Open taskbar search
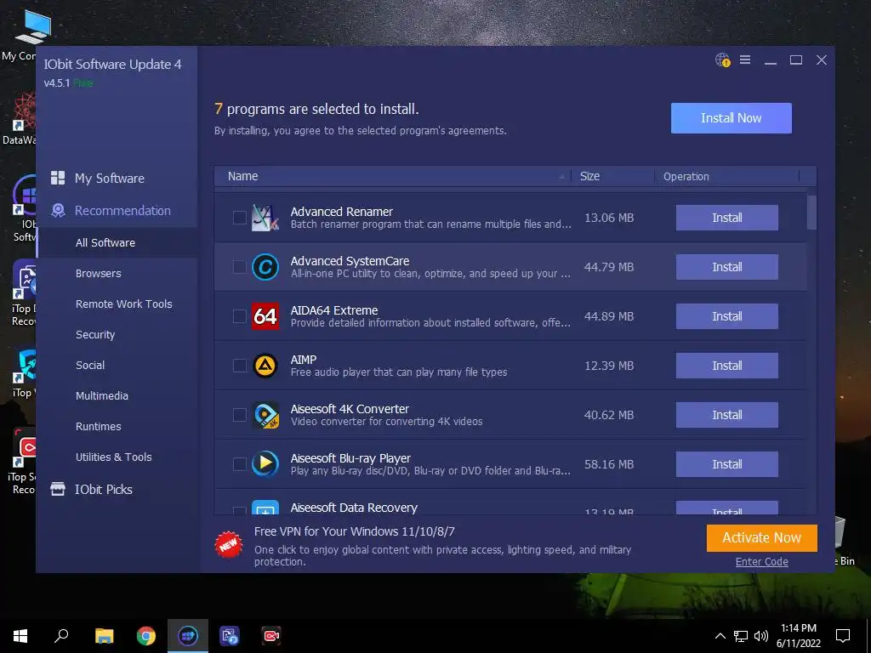871x653 pixels. click(x=61, y=636)
